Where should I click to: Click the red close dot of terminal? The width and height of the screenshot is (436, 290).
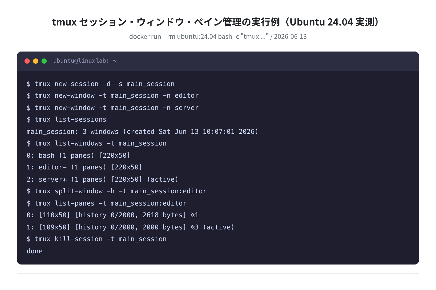(x=27, y=61)
